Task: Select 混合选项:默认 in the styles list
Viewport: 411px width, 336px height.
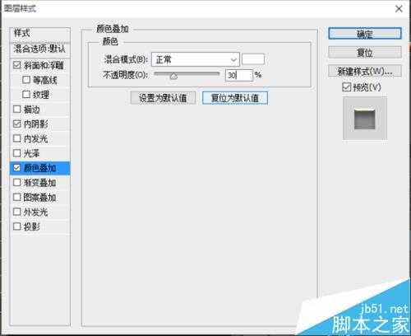Action: pos(39,49)
